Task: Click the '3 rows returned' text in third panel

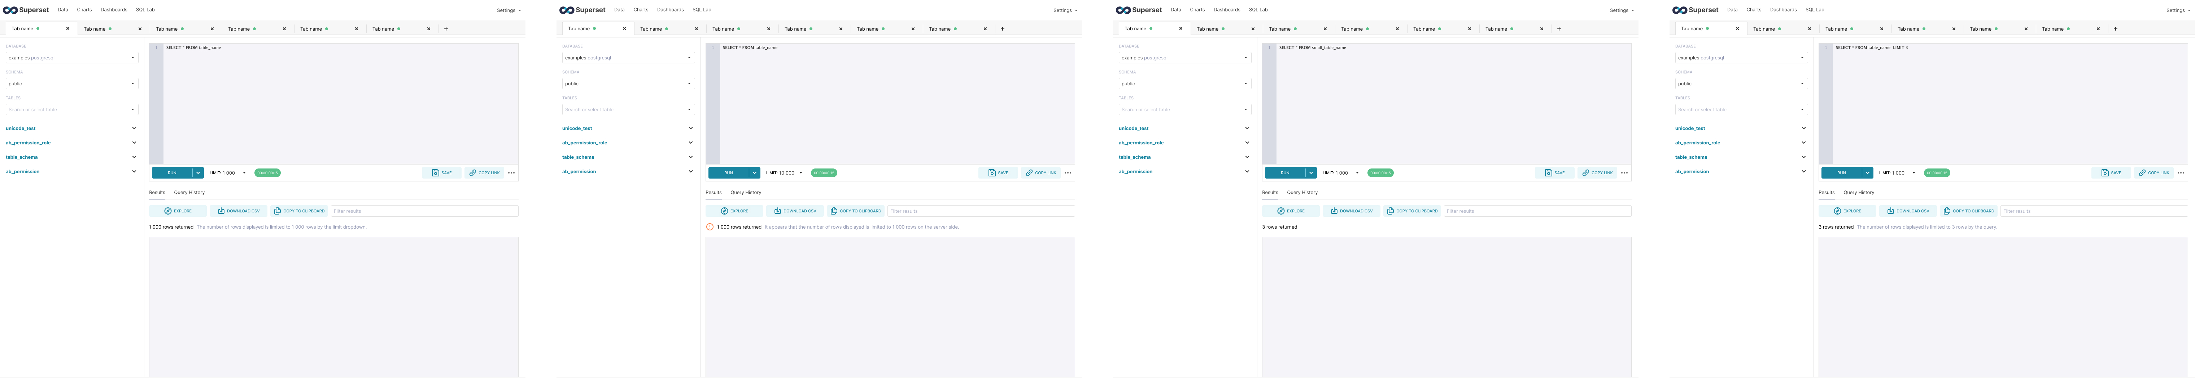Action: 1280,227
